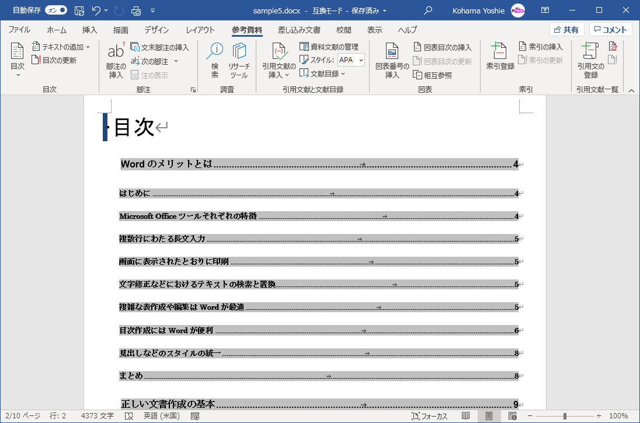The height and width of the screenshot is (423, 640).
Task: Switch to the 校閲 tab
Action: (344, 30)
